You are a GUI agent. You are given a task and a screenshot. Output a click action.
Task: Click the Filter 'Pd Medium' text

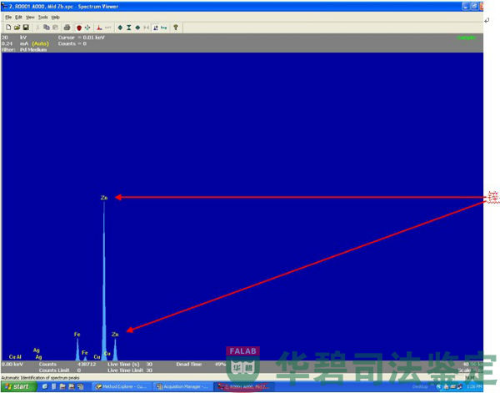pyautogui.click(x=33, y=50)
